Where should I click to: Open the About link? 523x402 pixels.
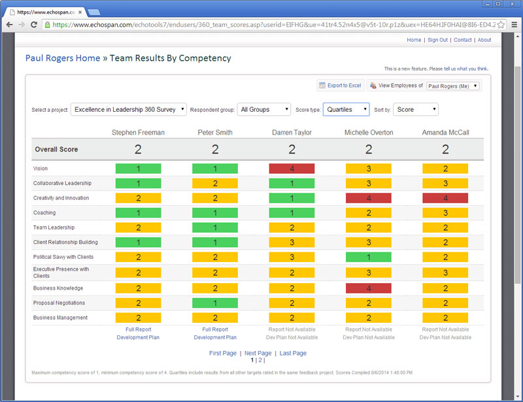pos(484,40)
